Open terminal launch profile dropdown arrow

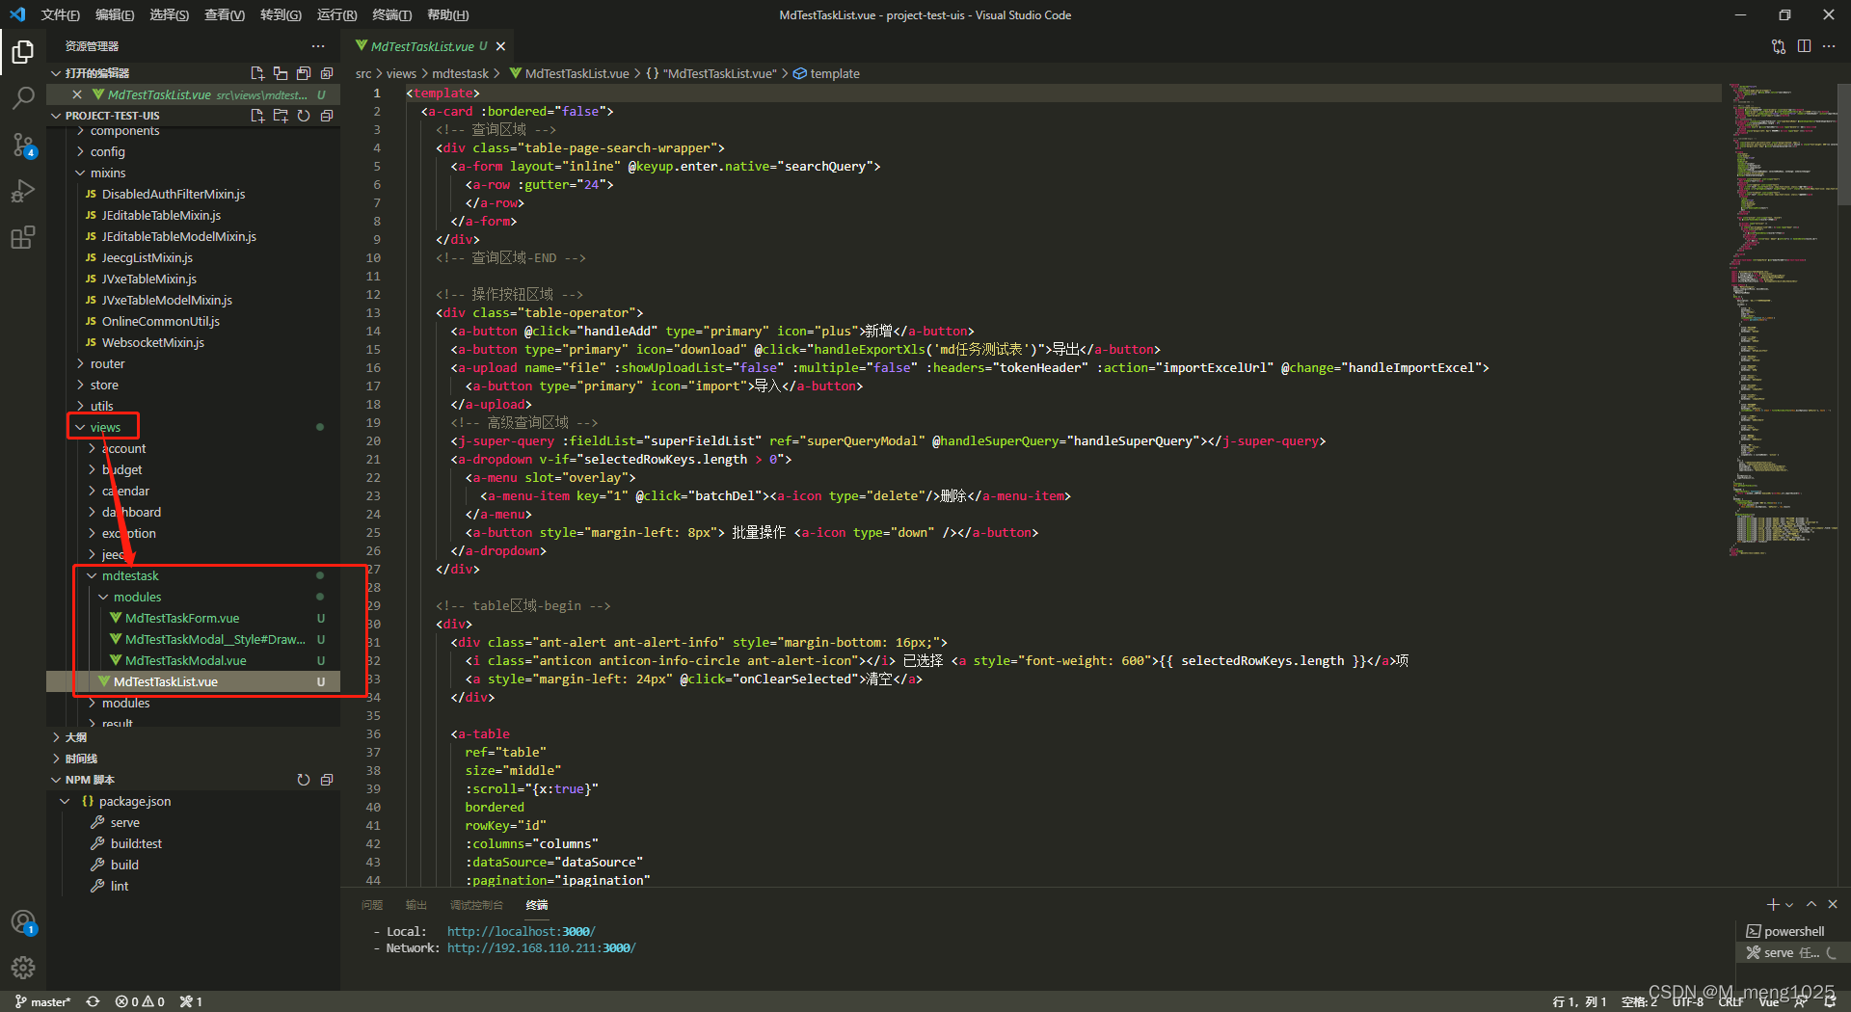(x=1789, y=905)
